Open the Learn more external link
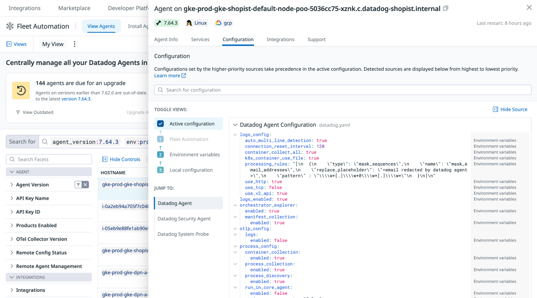Image resolution: width=537 pixels, height=298 pixels. click(x=170, y=75)
